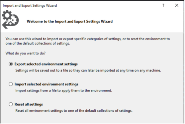Click the "Reset all environment settings" description line
Screen dimensions: 185x124
point(74,110)
